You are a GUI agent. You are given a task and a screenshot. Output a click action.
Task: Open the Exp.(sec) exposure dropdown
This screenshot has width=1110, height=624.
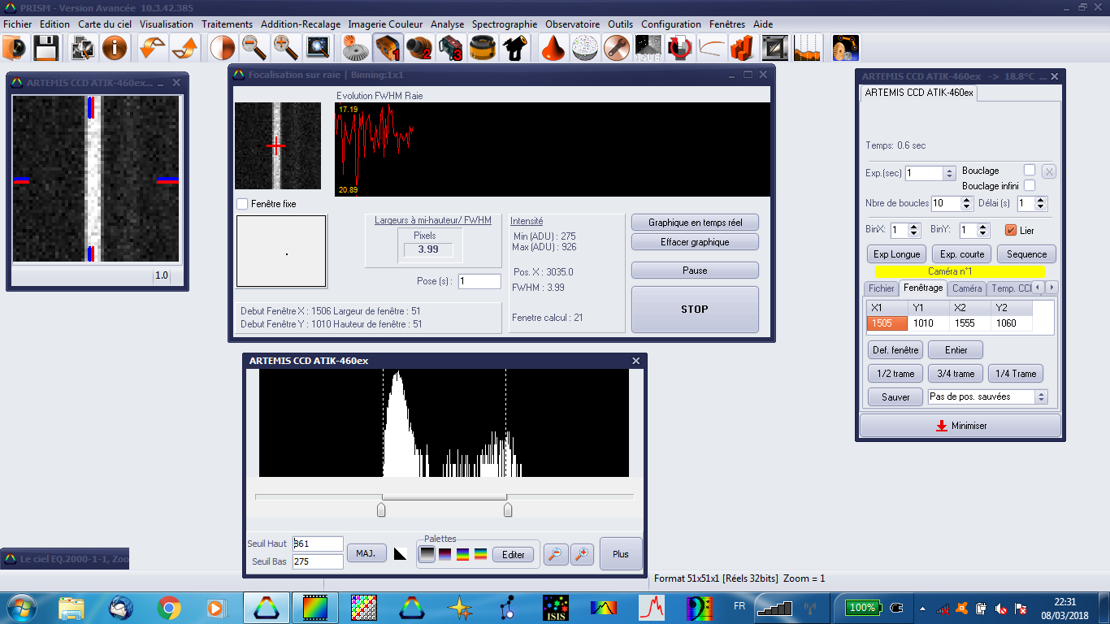pyautogui.click(x=948, y=174)
